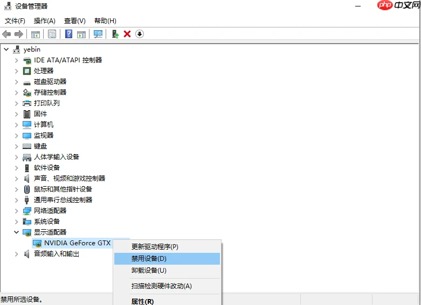Select the 监视器 category label
The width and height of the screenshot is (421, 305).
(44, 136)
